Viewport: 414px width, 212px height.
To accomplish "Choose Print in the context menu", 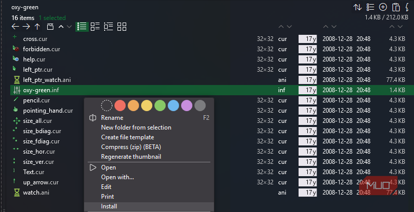I will point(149,197).
